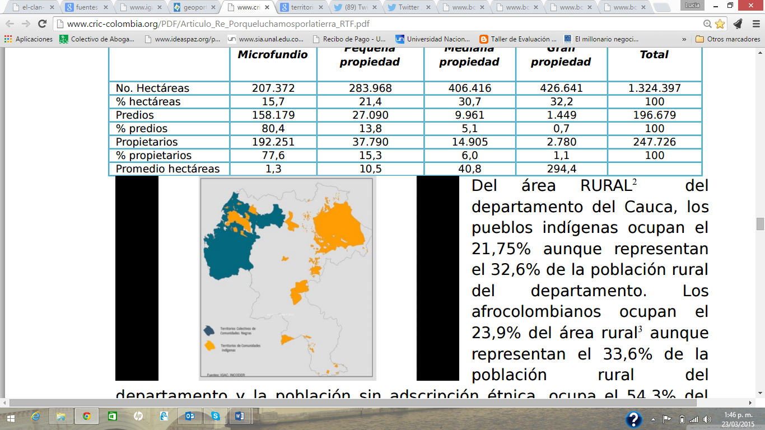Open the Colectivo de Aboga... bookmark
This screenshot has height=430, width=765.
[x=97, y=39]
